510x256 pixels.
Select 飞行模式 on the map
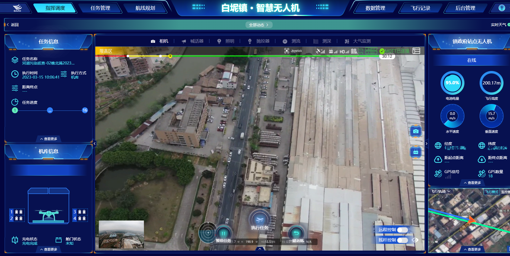point(492,192)
